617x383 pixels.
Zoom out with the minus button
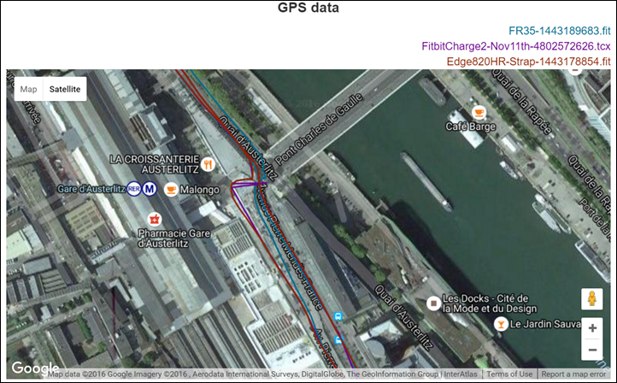click(592, 350)
